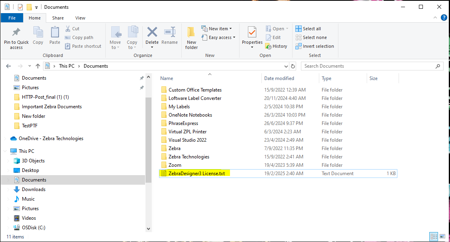The width and height of the screenshot is (450, 242).
Task: Refresh the Documents folder
Action: [293, 66]
